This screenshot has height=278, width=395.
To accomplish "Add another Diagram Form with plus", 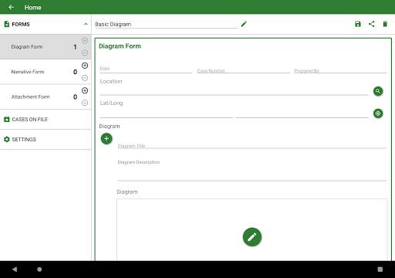I will (85, 40).
